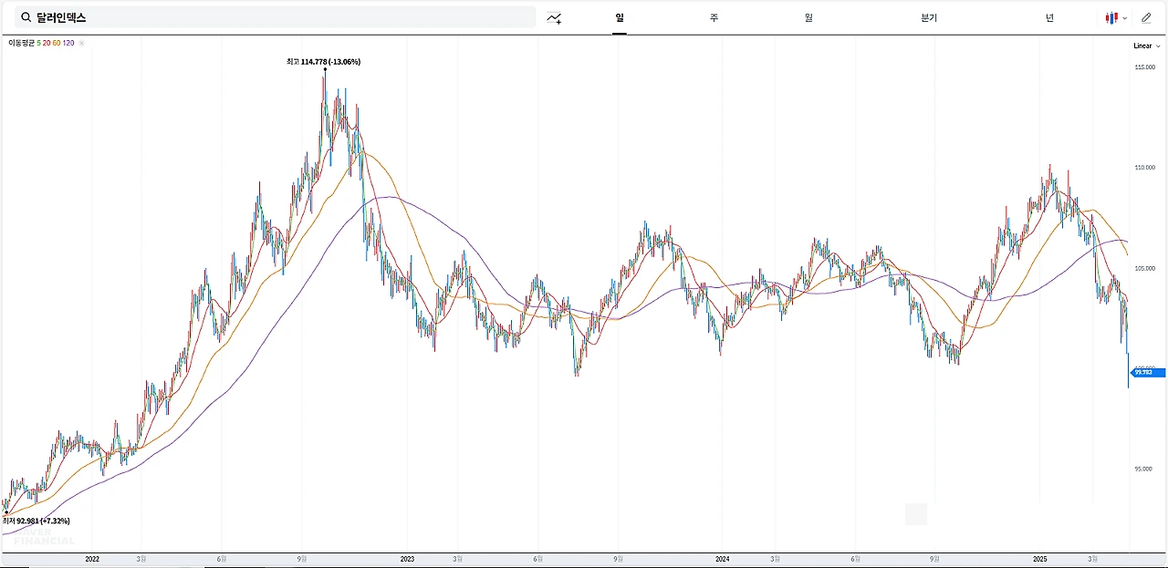Open the candlestick chart type dropdown
This screenshot has width=1168, height=568.
click(1116, 17)
